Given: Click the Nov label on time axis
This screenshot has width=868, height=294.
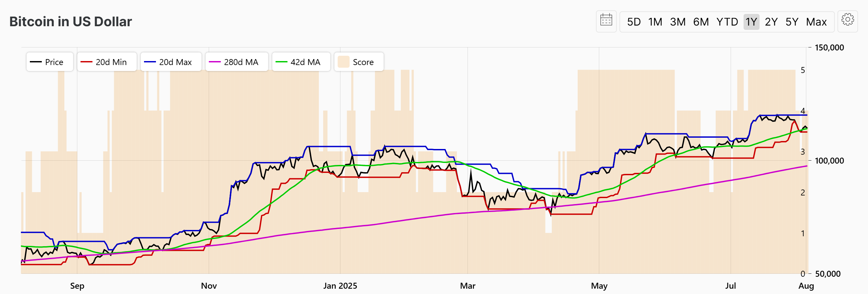Looking at the screenshot, I should [x=209, y=286].
